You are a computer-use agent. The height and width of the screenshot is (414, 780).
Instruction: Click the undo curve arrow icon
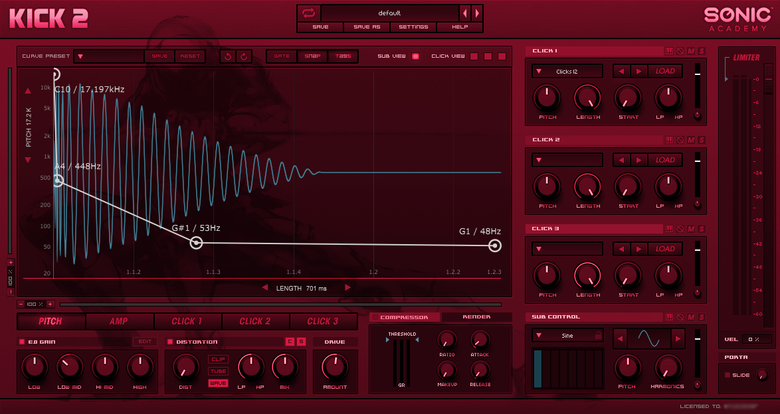pyautogui.click(x=229, y=56)
